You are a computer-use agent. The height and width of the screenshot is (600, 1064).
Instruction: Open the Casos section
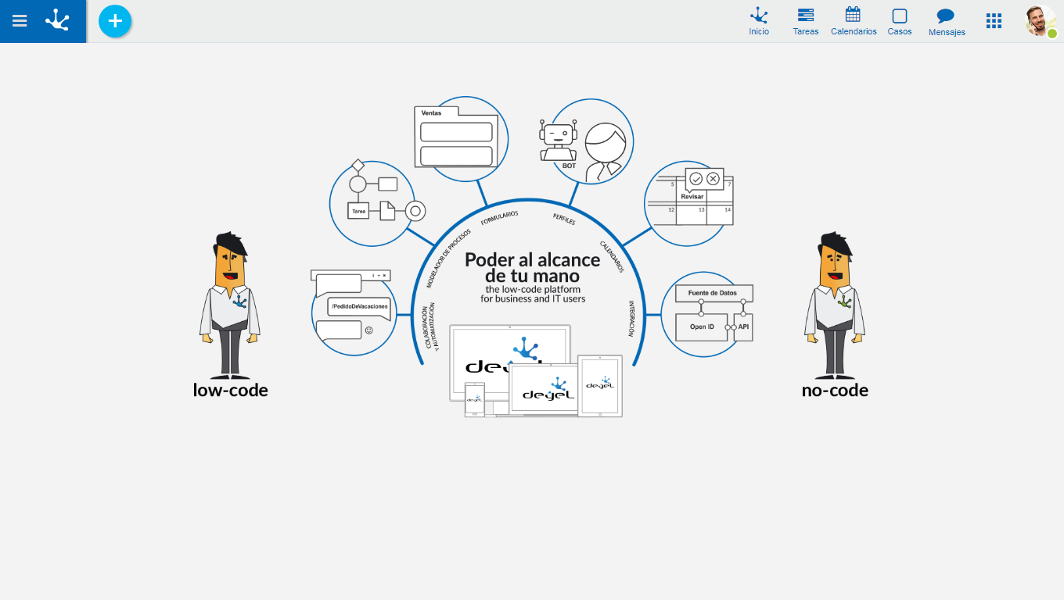(900, 21)
